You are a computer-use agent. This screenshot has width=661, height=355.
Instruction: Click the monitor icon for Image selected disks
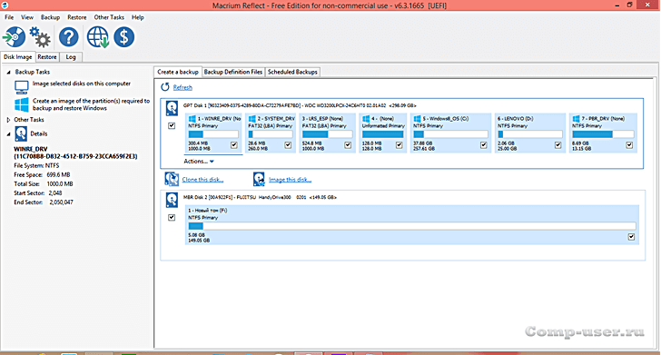click(22, 87)
